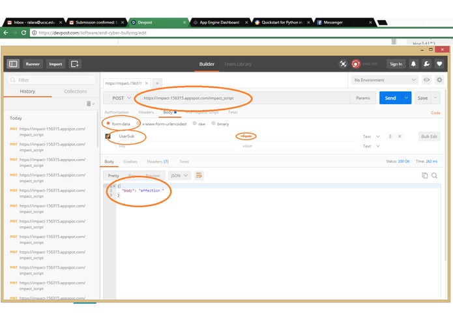453x322 pixels.
Task: Switch to the request Tests tab
Action: (x=233, y=112)
